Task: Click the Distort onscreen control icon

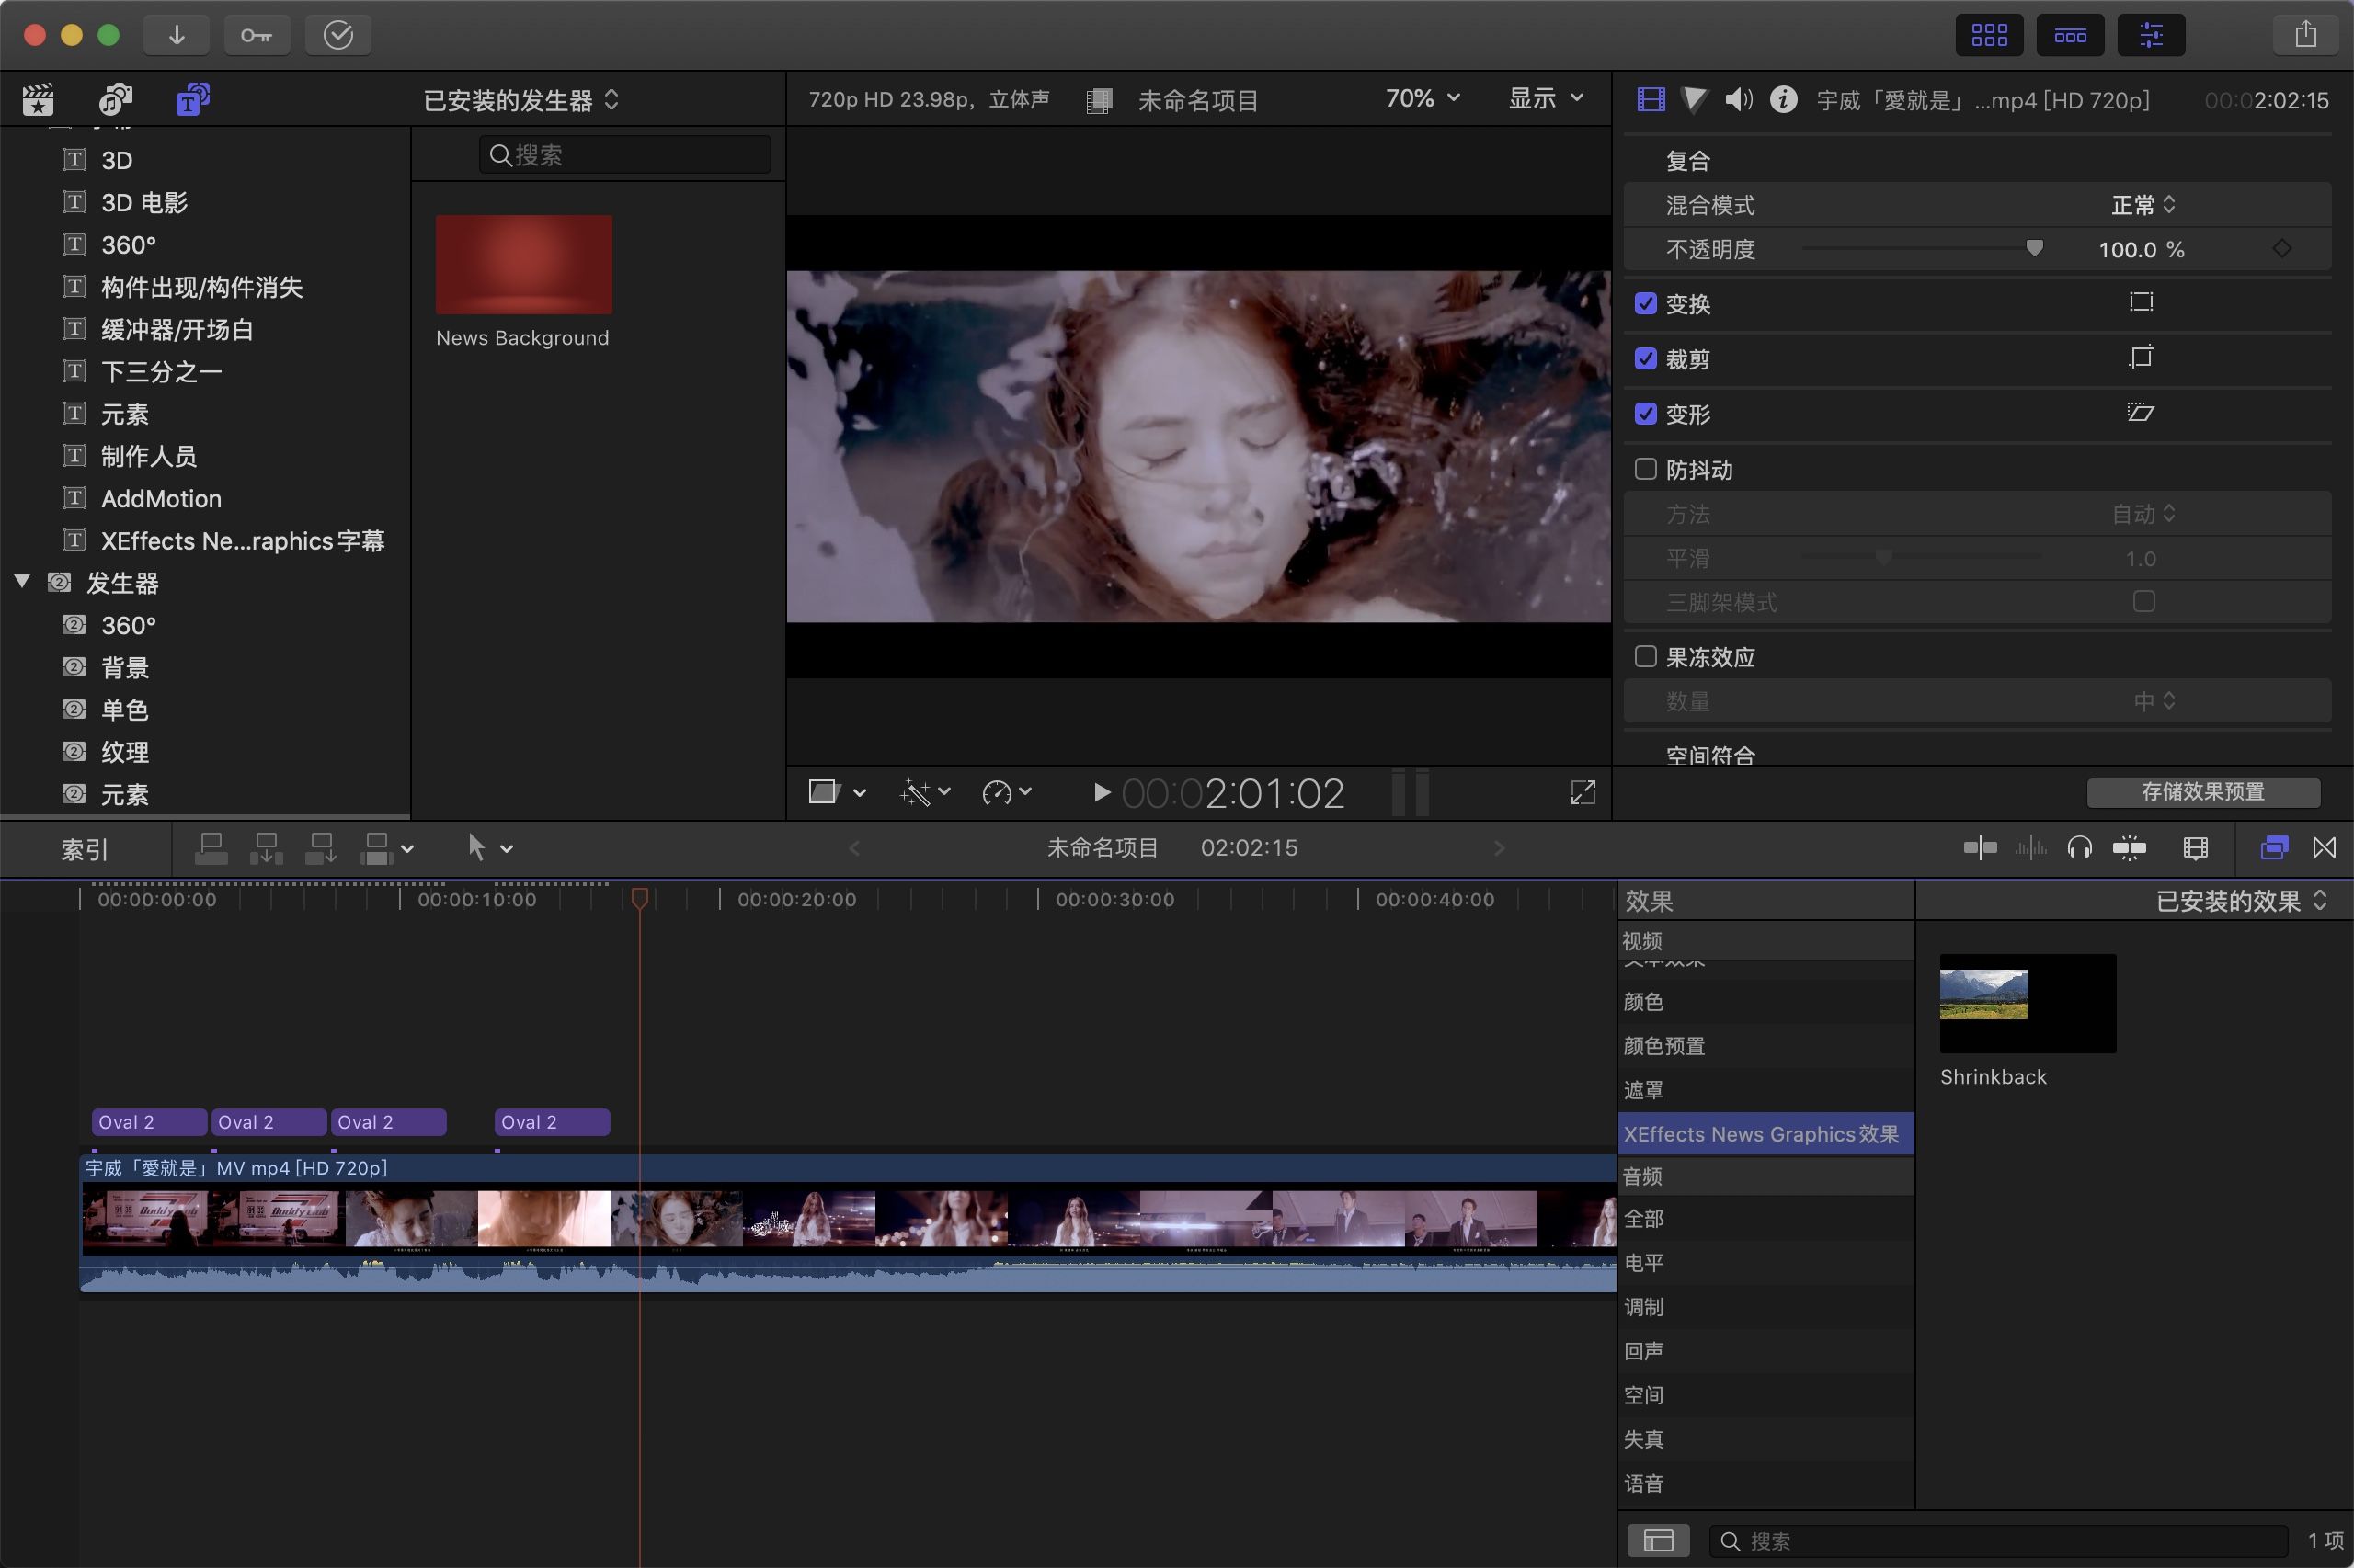Action: [x=2141, y=412]
